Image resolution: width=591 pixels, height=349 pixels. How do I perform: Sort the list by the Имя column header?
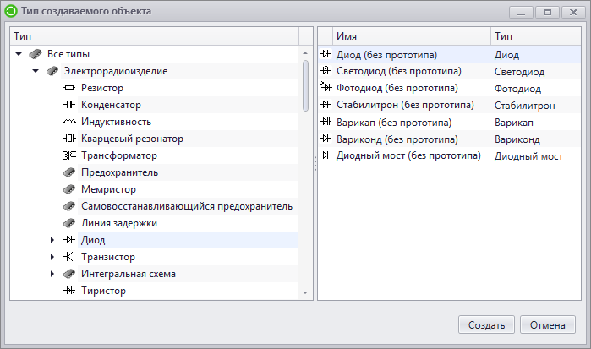point(412,36)
